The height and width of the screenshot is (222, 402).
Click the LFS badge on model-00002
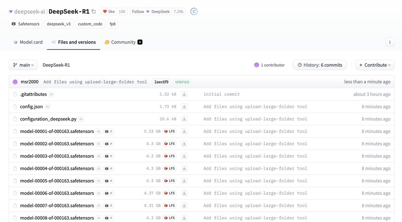pos(170,144)
